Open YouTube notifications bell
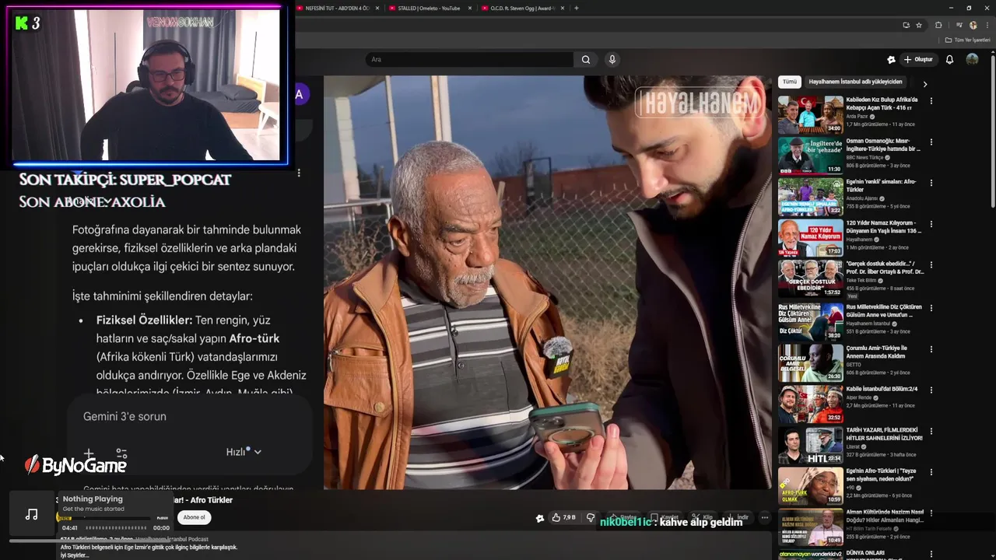The width and height of the screenshot is (996, 560). tap(949, 60)
